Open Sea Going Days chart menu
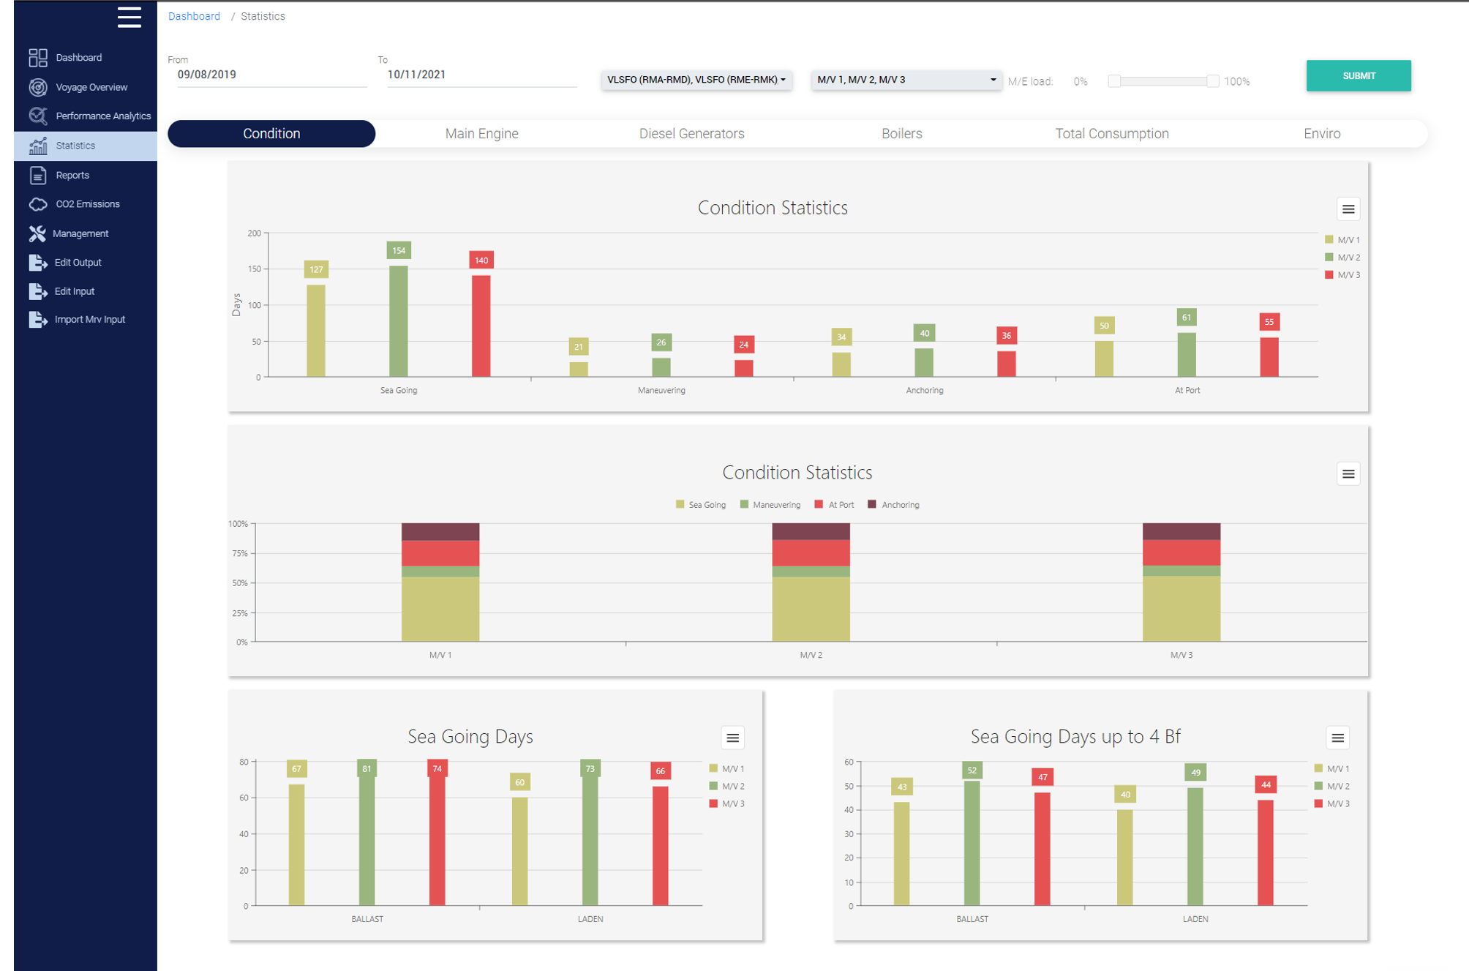 coord(732,738)
